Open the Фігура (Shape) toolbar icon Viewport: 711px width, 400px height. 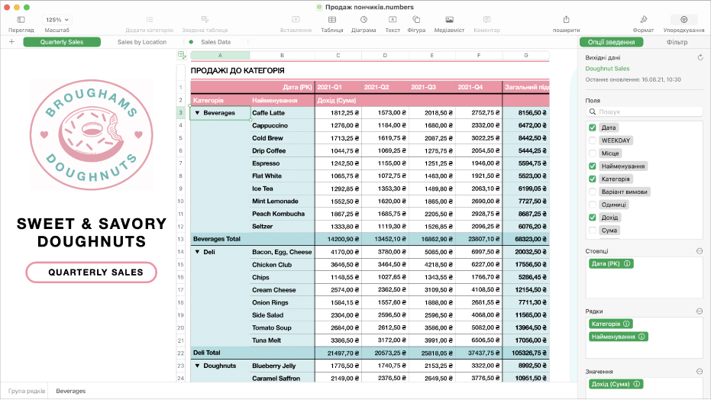click(416, 19)
